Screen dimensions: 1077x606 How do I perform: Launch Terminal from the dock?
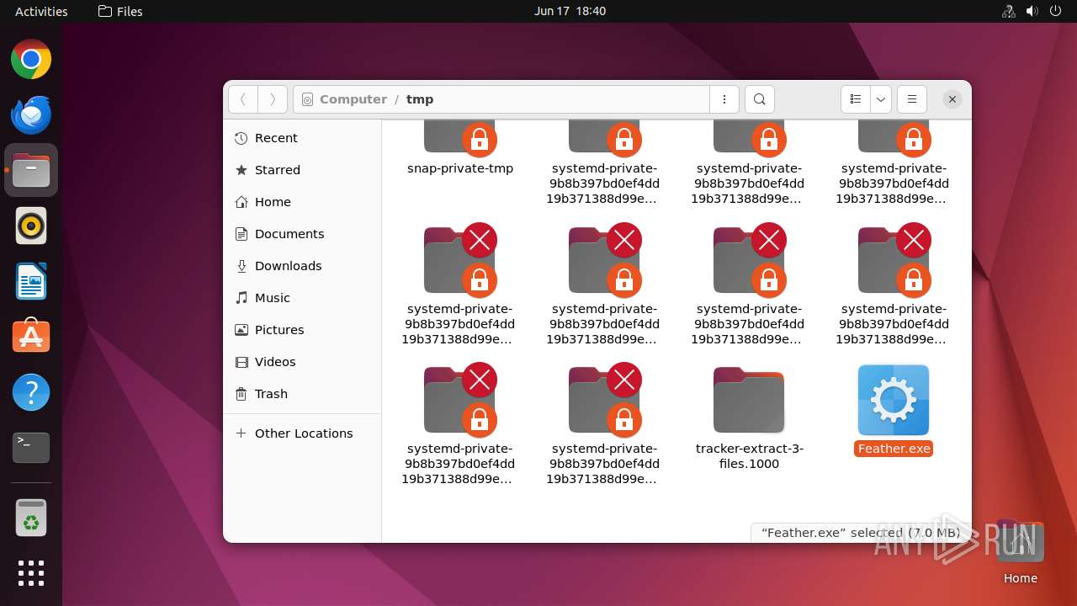31,448
